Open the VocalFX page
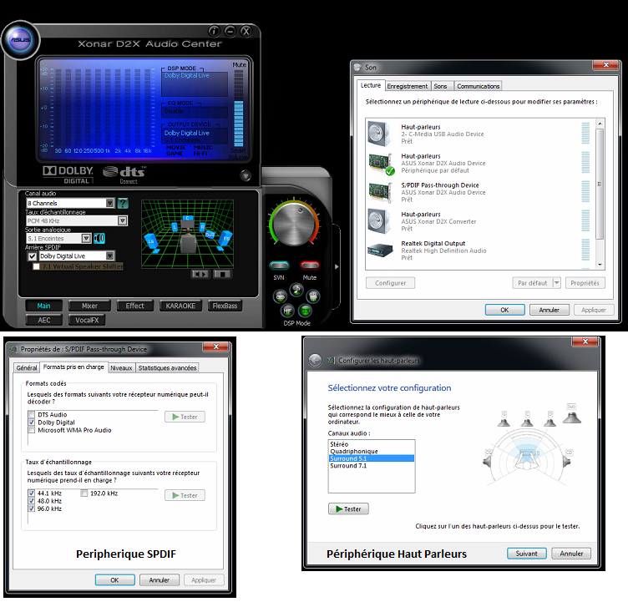The image size is (628, 602). point(87,320)
